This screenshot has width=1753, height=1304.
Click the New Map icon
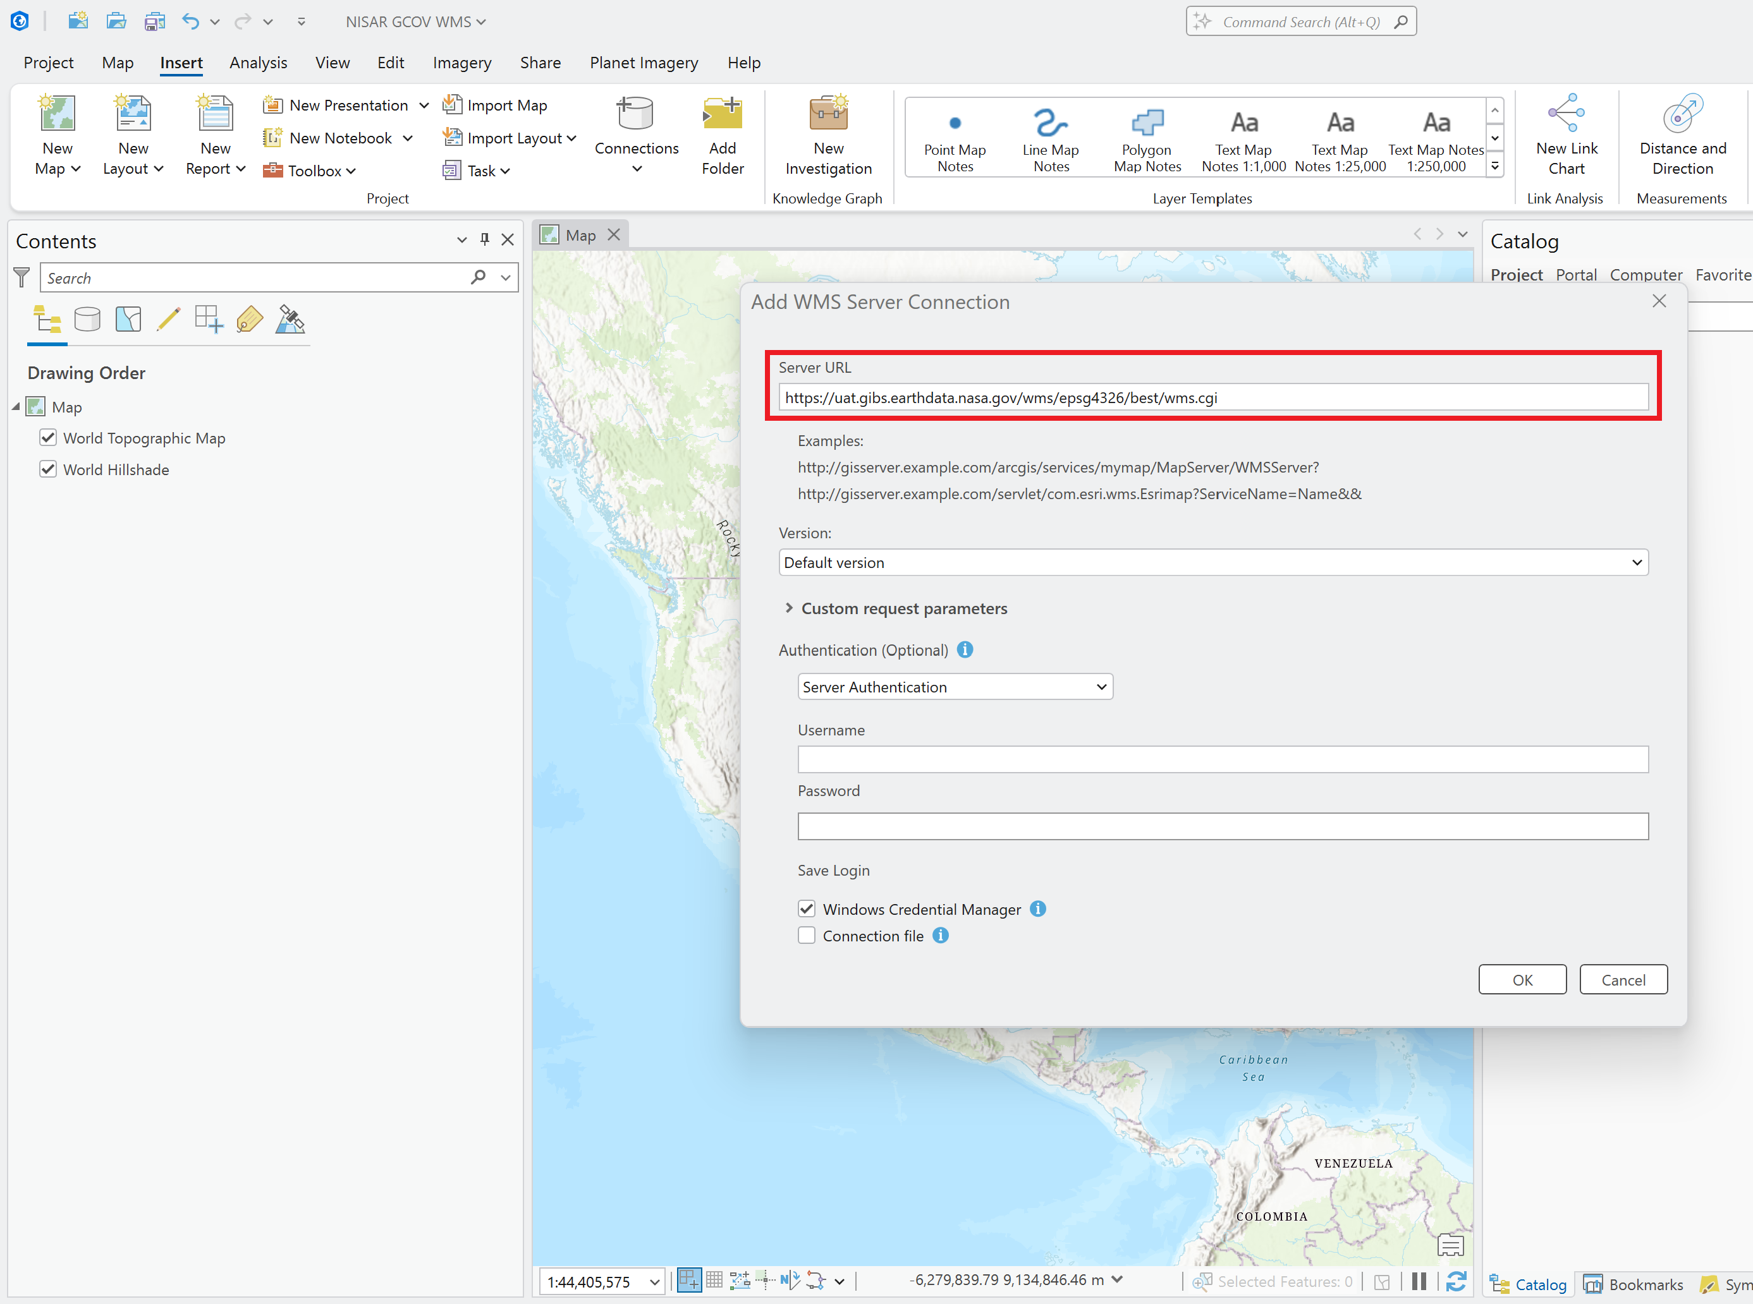click(x=58, y=114)
